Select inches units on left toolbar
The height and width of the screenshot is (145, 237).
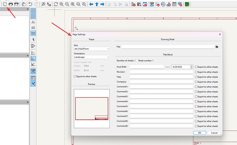click(33, 22)
